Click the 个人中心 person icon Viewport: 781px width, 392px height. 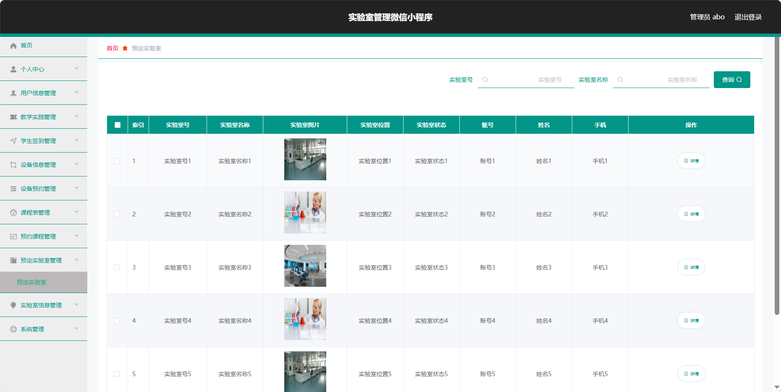[13, 69]
